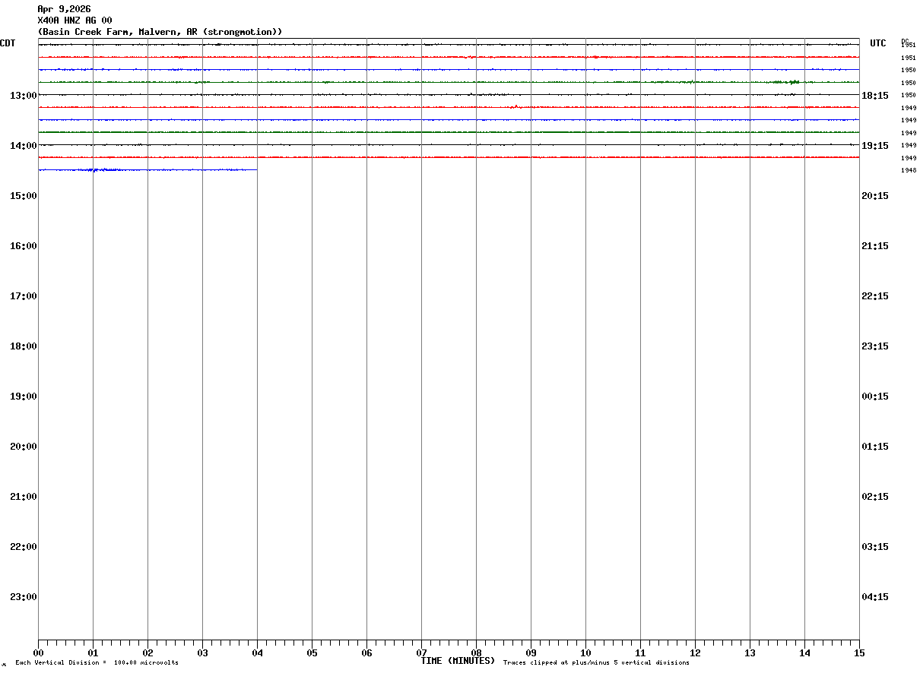This screenshot has width=920, height=673.
Task: Click the 'Each Vertical Division = 100.00 microvolts' note
Action: pos(97,663)
